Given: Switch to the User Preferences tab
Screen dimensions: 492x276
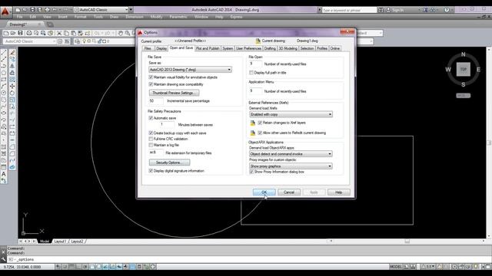Looking at the screenshot, I should coord(248,48).
